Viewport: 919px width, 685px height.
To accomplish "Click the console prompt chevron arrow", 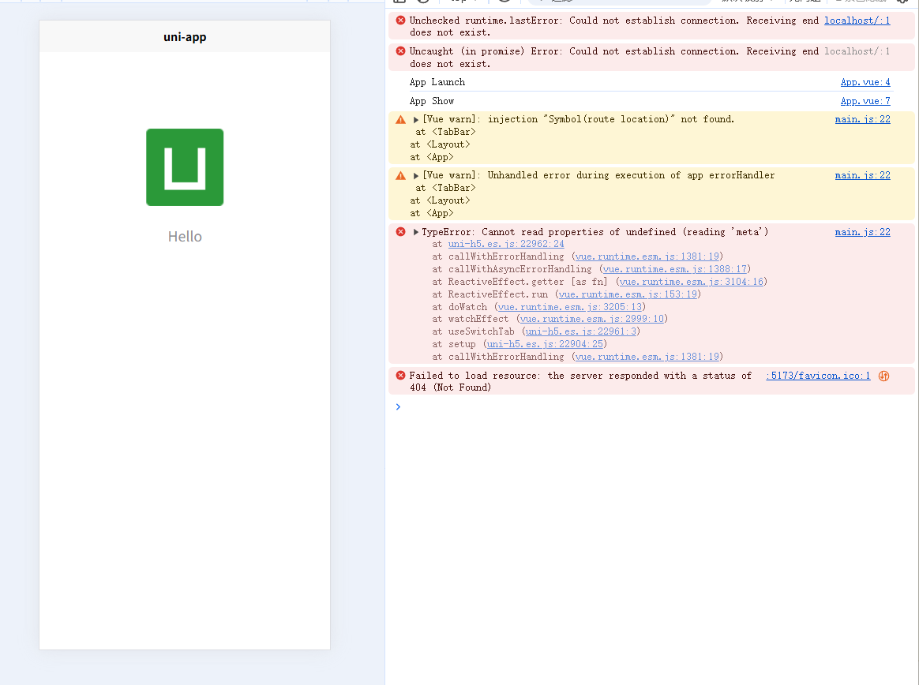I will (x=398, y=407).
